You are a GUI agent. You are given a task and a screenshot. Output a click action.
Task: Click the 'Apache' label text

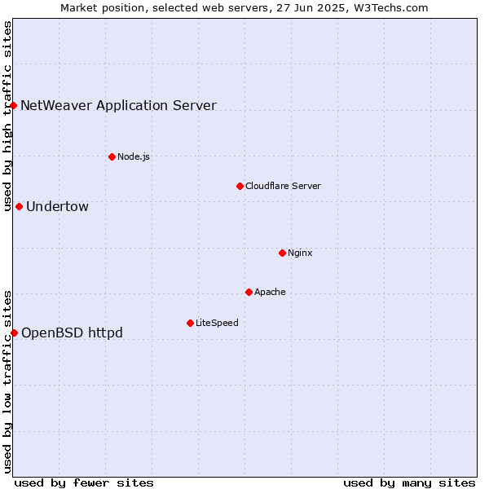click(270, 293)
